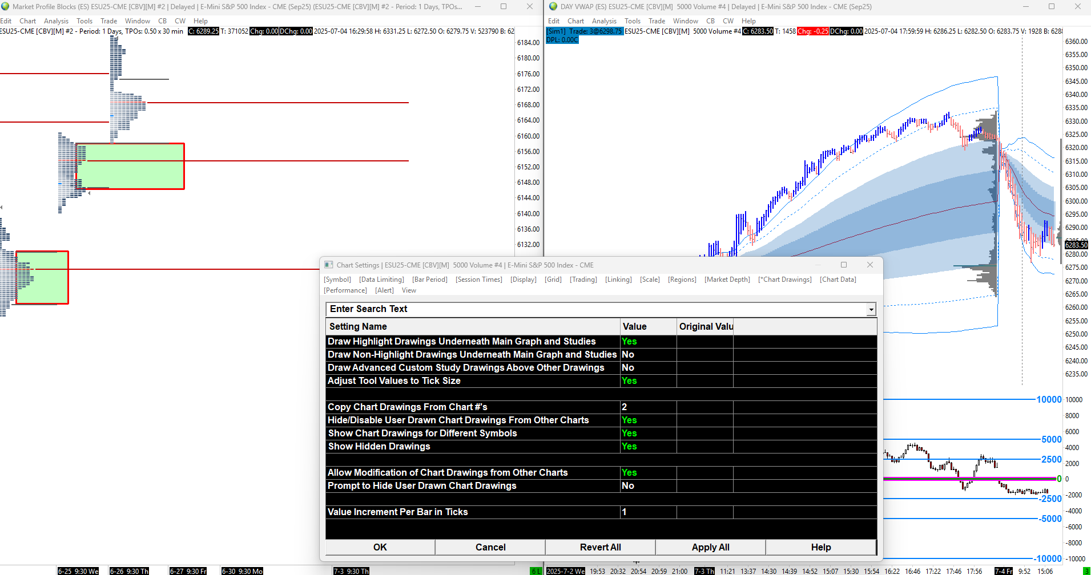The height and width of the screenshot is (575, 1091).
Task: Maximize the Chart Settings dialog
Action: [x=844, y=265]
